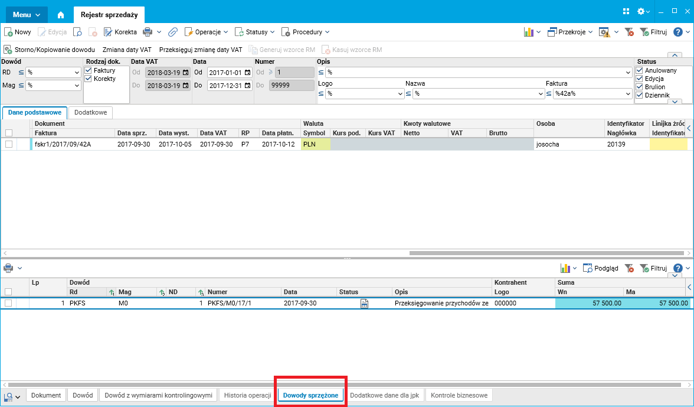
Task: Open the Menu dropdown
Action: [x=26, y=15]
